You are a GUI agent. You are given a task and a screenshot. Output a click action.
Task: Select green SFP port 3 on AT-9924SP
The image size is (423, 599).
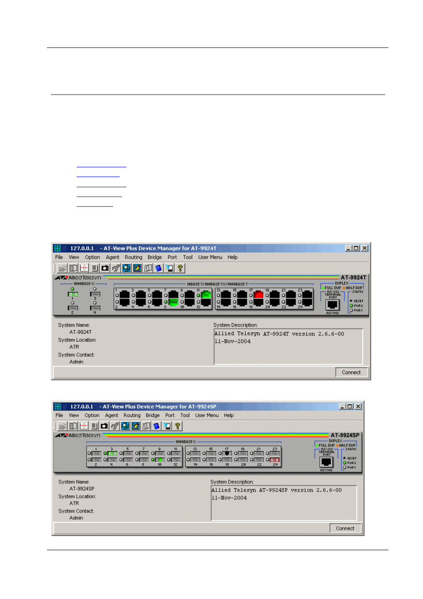113,453
